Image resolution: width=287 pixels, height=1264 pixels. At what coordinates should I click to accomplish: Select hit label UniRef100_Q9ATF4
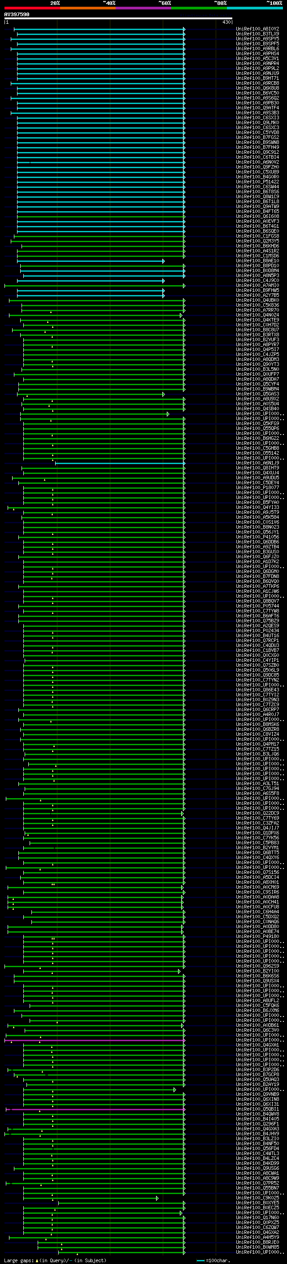pos(257,108)
